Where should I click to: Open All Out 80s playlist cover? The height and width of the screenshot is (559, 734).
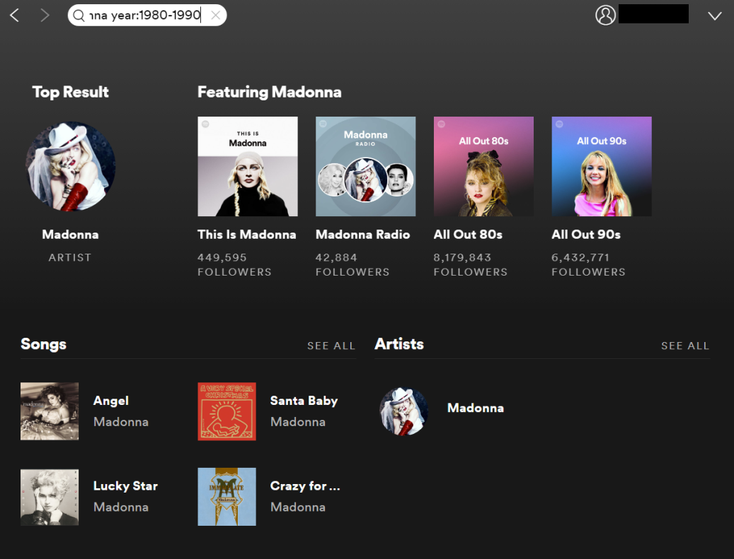[483, 166]
